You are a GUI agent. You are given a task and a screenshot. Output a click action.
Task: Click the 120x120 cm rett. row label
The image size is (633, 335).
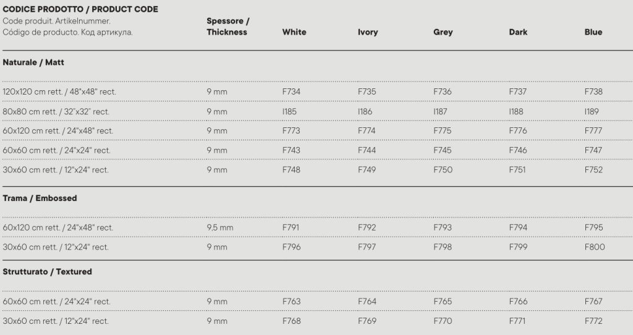pos(59,92)
